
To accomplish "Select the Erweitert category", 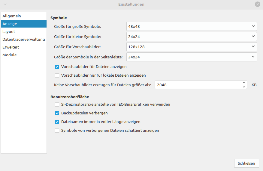I will (x=11, y=47).
